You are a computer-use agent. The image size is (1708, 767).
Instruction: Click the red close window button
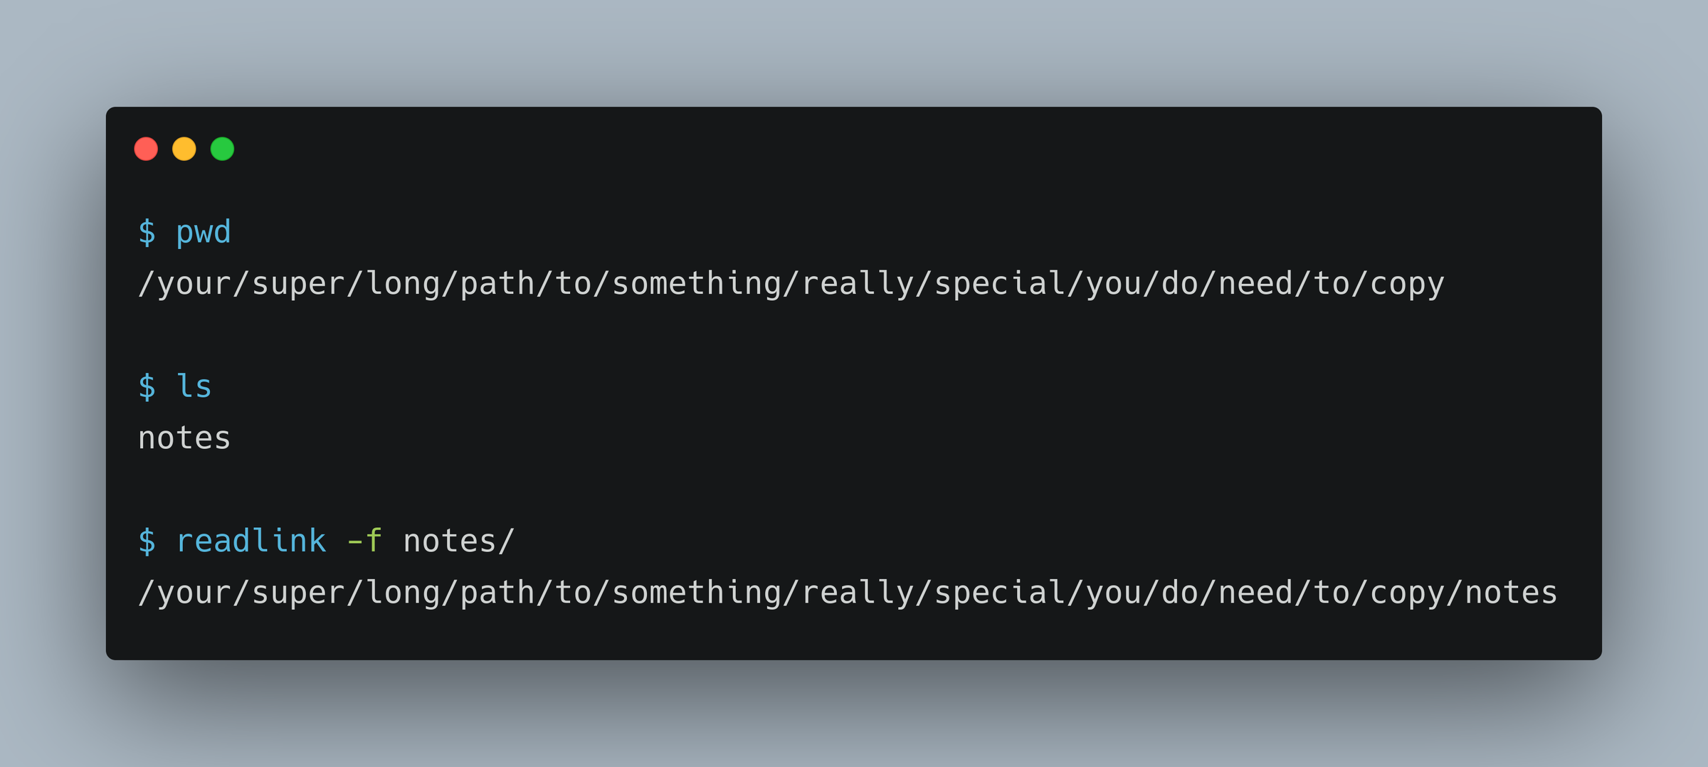(x=146, y=149)
